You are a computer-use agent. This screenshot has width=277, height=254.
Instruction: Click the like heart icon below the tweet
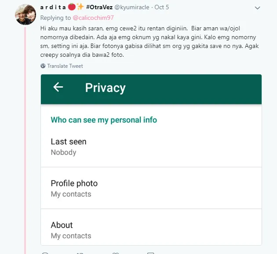(116, 253)
